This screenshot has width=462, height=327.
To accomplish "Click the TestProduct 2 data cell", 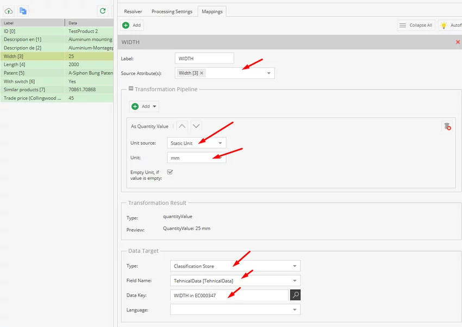I will (89, 31).
